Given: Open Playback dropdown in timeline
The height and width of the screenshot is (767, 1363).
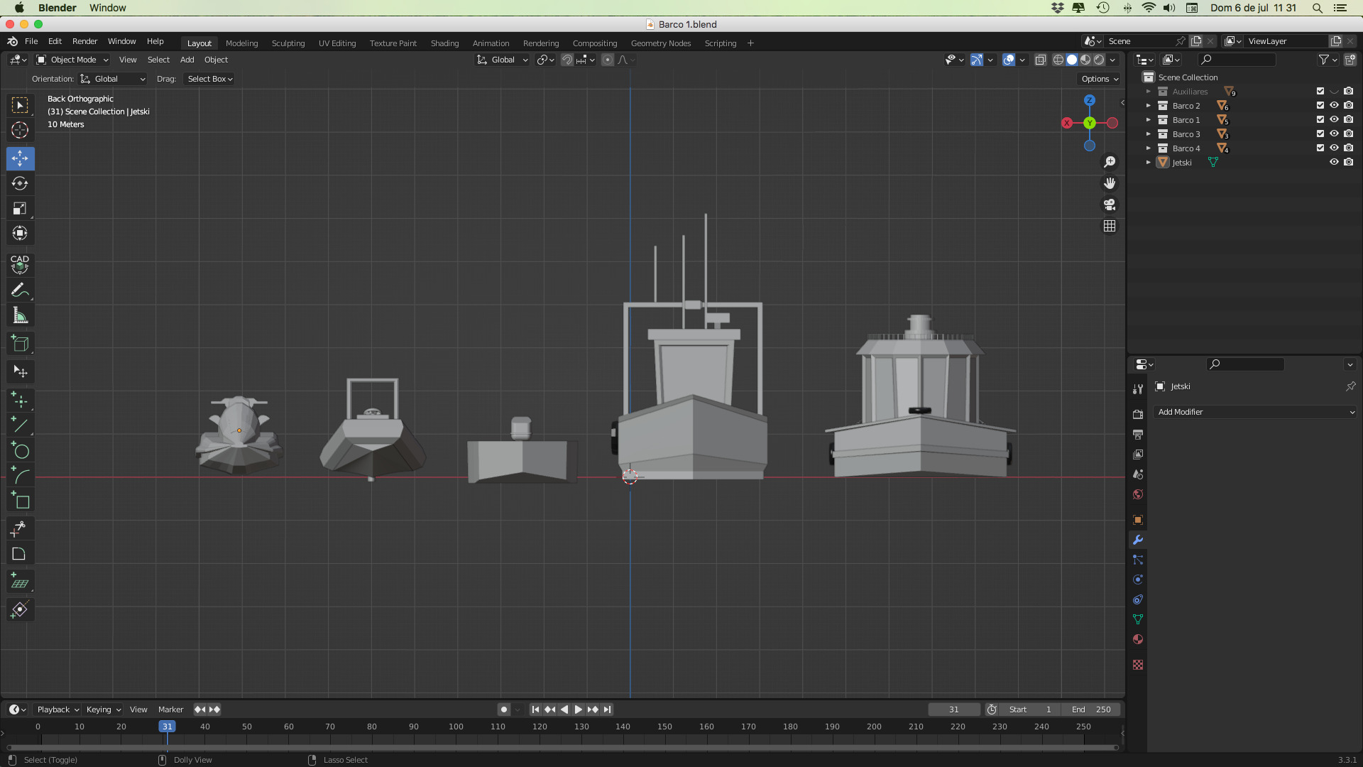Looking at the screenshot, I should coord(58,709).
